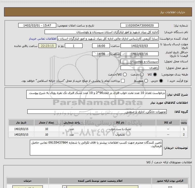The width and height of the screenshot is (195, 188).
Task: Toggle mandatory license checkbox in الزامی بودن column
Action: (170, 187)
